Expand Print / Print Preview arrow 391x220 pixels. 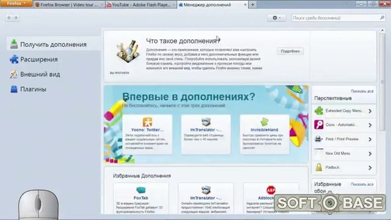point(370,139)
